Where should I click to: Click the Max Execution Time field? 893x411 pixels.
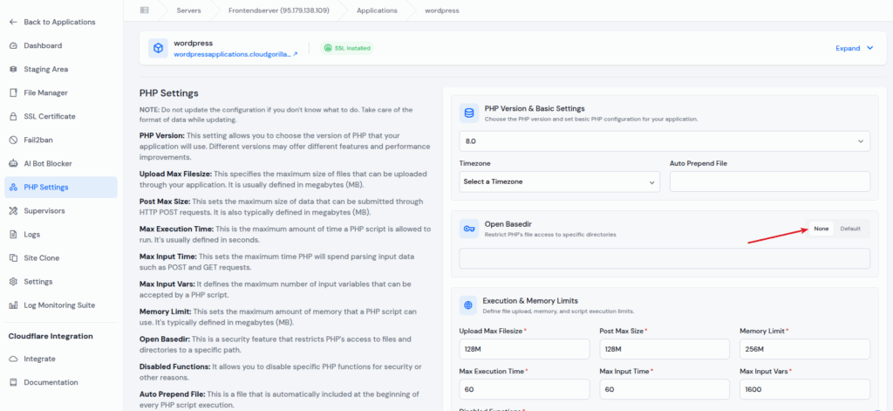524,389
